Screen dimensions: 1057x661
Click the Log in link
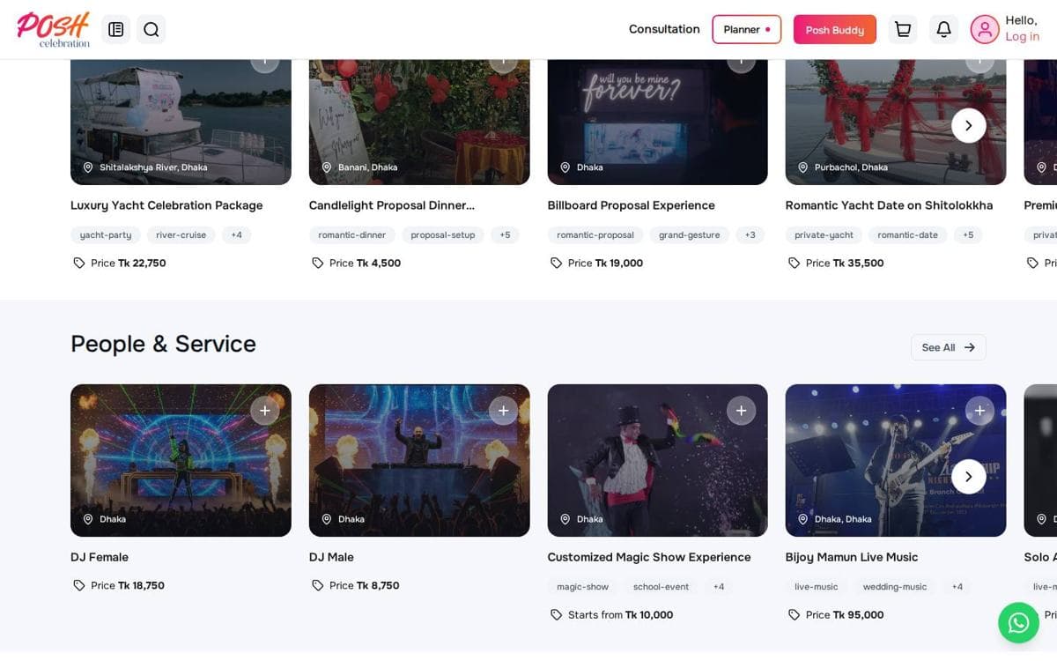pos(1023,37)
